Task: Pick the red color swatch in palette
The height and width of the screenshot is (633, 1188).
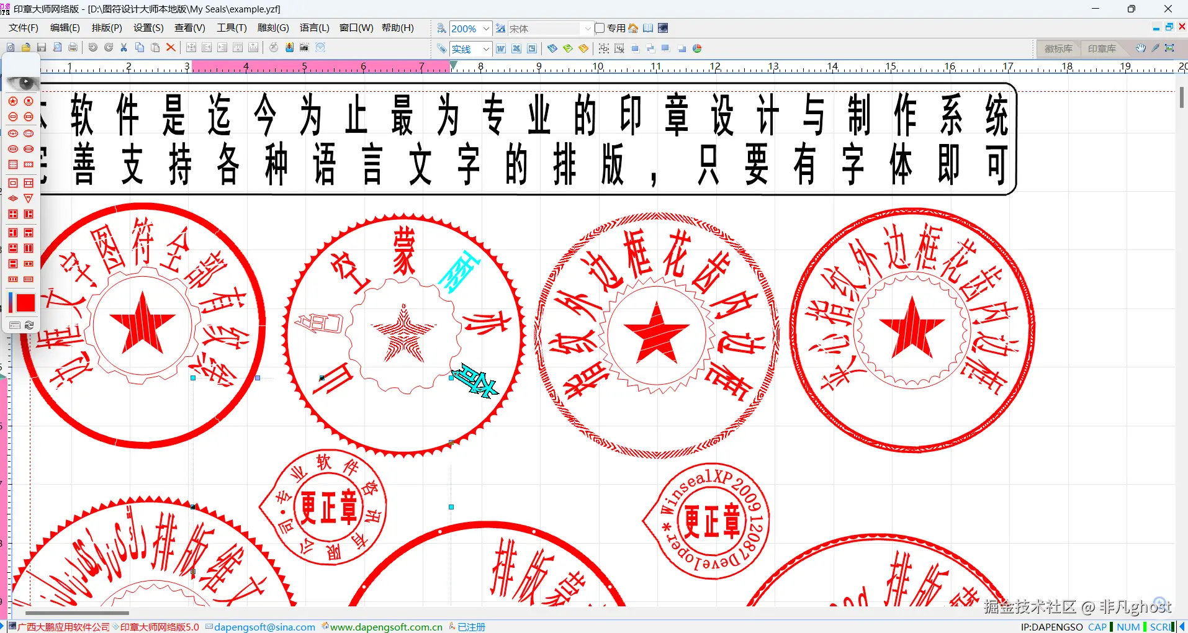Action: tap(25, 303)
